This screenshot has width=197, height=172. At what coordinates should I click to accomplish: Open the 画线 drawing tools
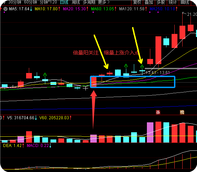click(x=185, y=2)
